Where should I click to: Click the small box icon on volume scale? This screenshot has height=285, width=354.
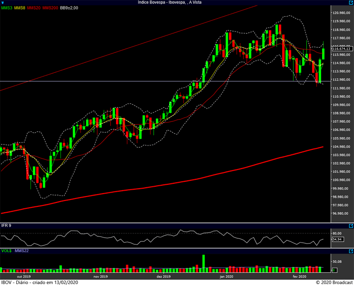[334, 270]
